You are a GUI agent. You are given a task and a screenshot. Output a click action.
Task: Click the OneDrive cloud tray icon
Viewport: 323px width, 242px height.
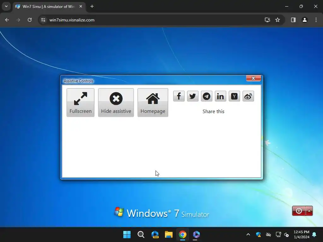click(x=268, y=234)
